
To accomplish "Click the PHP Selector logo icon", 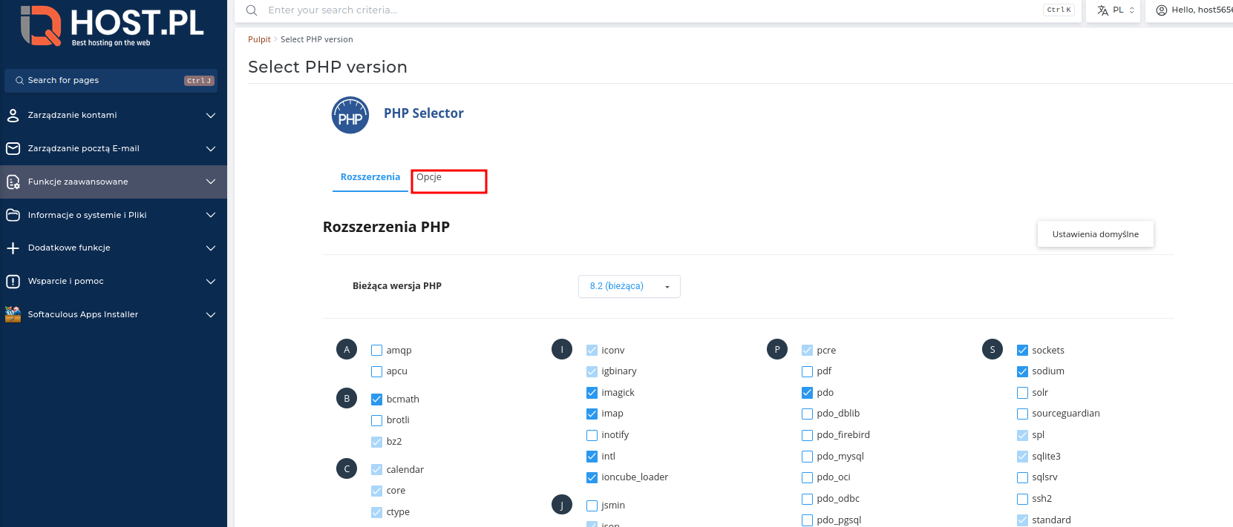I will tap(350, 115).
